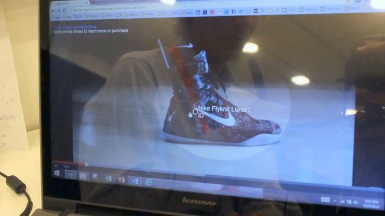This screenshot has height=216, width=385.
Task: Open the Facebook bookmark icon
Action: pos(233,11)
